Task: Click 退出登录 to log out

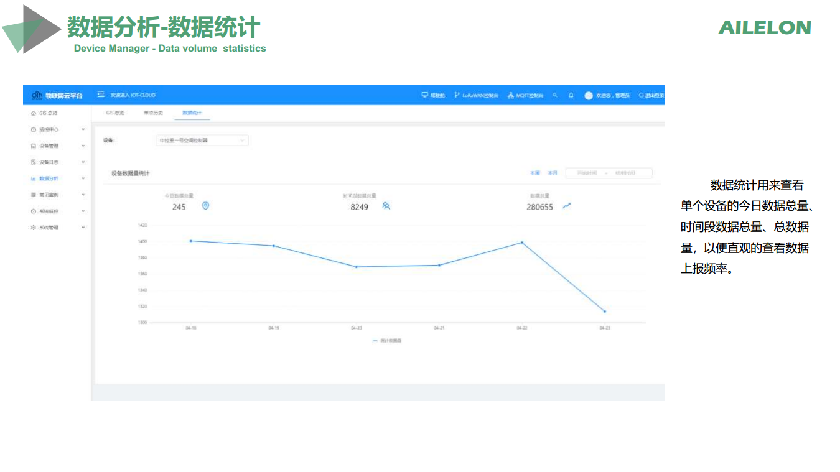Action: (651, 95)
